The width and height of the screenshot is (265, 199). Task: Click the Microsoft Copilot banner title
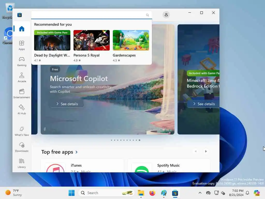[x=79, y=79]
